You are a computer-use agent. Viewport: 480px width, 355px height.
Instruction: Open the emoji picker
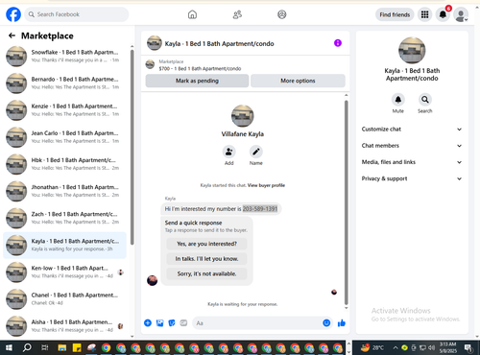point(326,323)
